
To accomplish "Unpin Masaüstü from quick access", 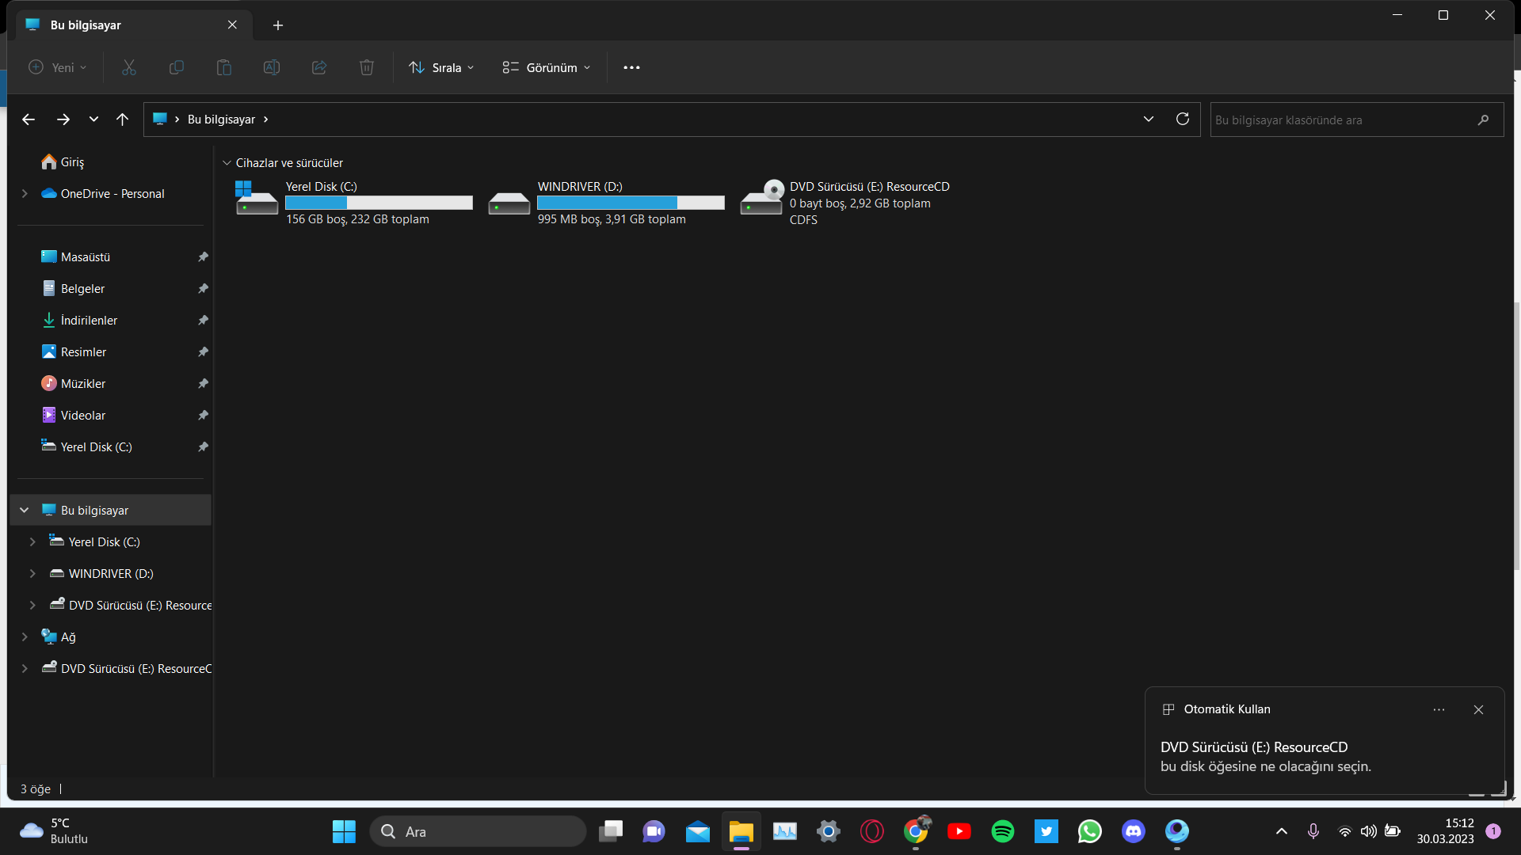I will [x=203, y=256].
